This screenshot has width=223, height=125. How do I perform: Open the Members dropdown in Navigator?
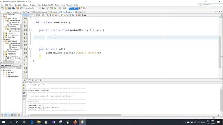click(x=6, y=68)
